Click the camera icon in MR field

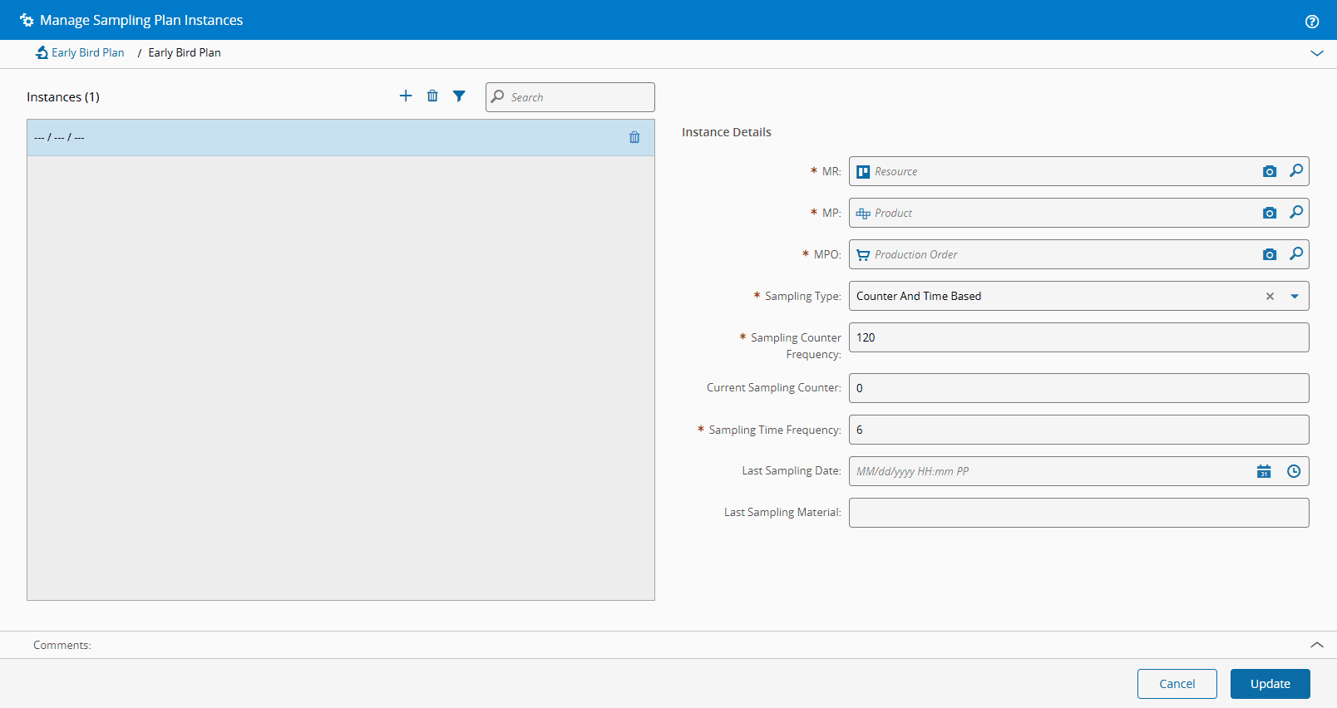coord(1269,171)
